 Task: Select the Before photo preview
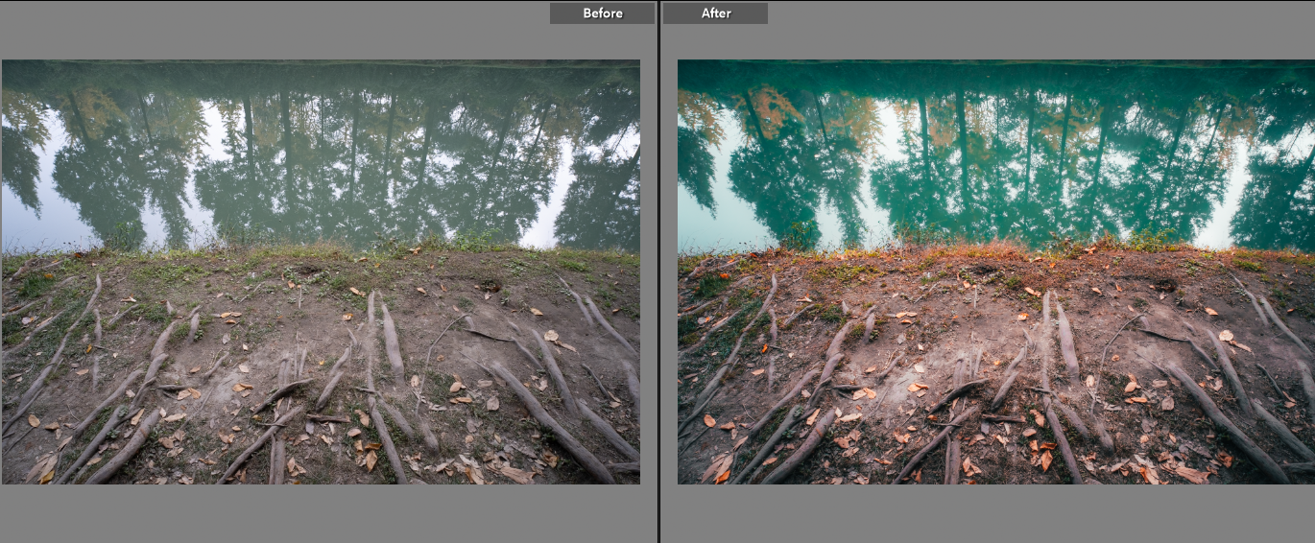tap(321, 271)
